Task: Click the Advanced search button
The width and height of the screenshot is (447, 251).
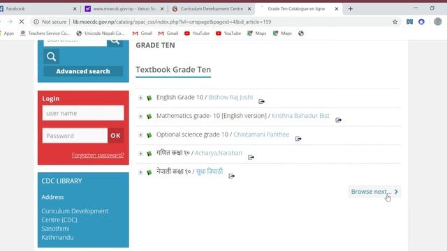Action: click(83, 71)
